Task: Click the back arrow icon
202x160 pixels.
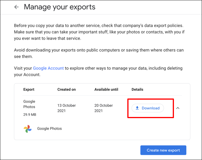Action: coord(16,7)
